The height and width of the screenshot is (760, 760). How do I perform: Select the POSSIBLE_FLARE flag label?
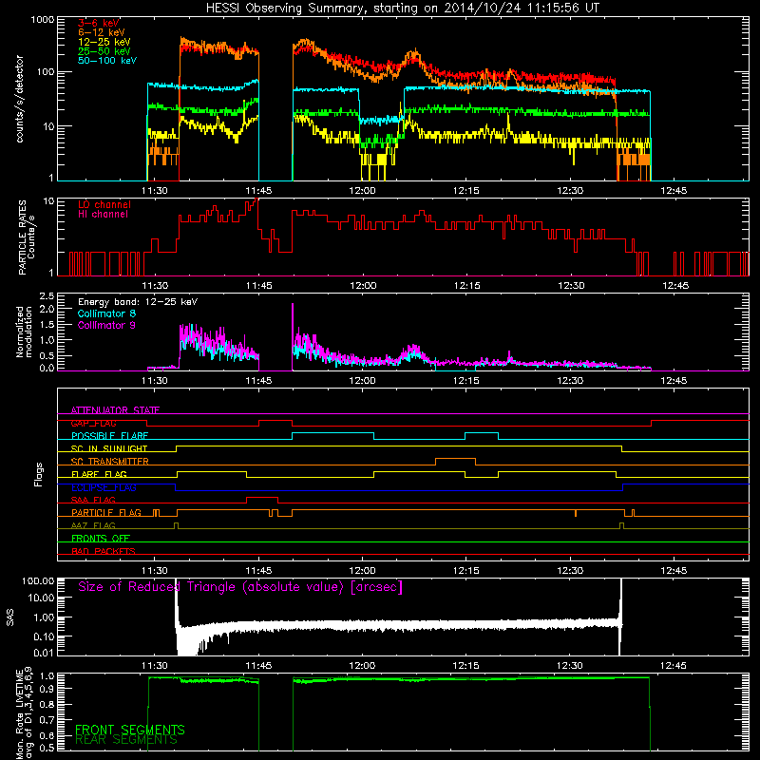[x=109, y=436]
